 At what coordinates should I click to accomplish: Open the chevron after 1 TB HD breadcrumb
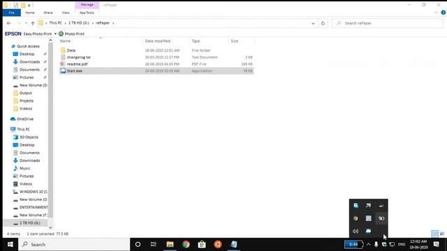coord(92,23)
